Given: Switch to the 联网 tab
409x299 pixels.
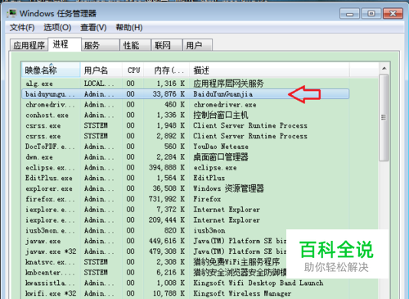Looking at the screenshot, I should (x=167, y=45).
